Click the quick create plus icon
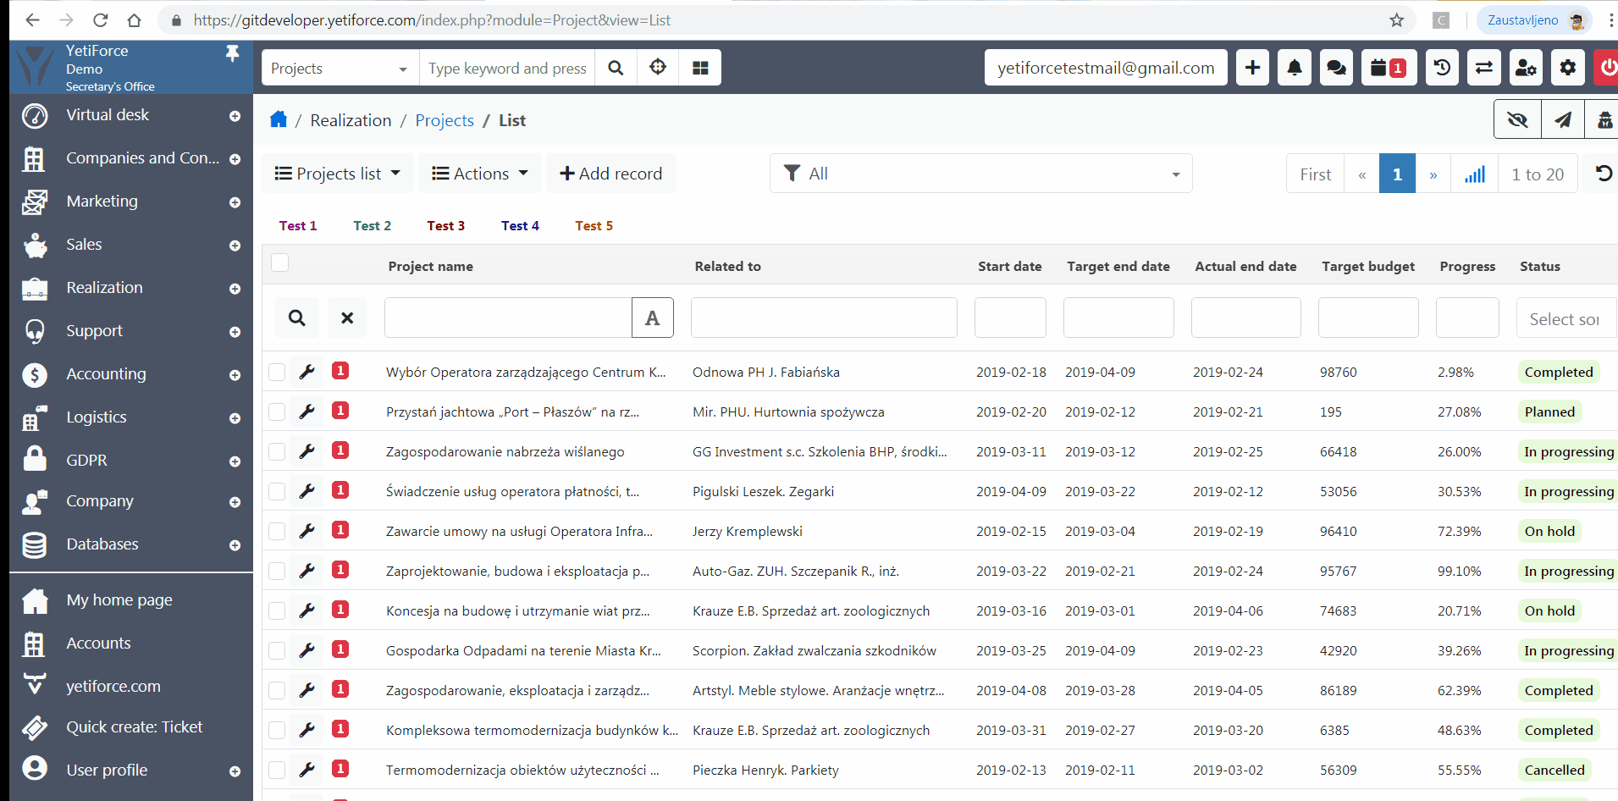This screenshot has width=1618, height=801. pyautogui.click(x=1252, y=67)
